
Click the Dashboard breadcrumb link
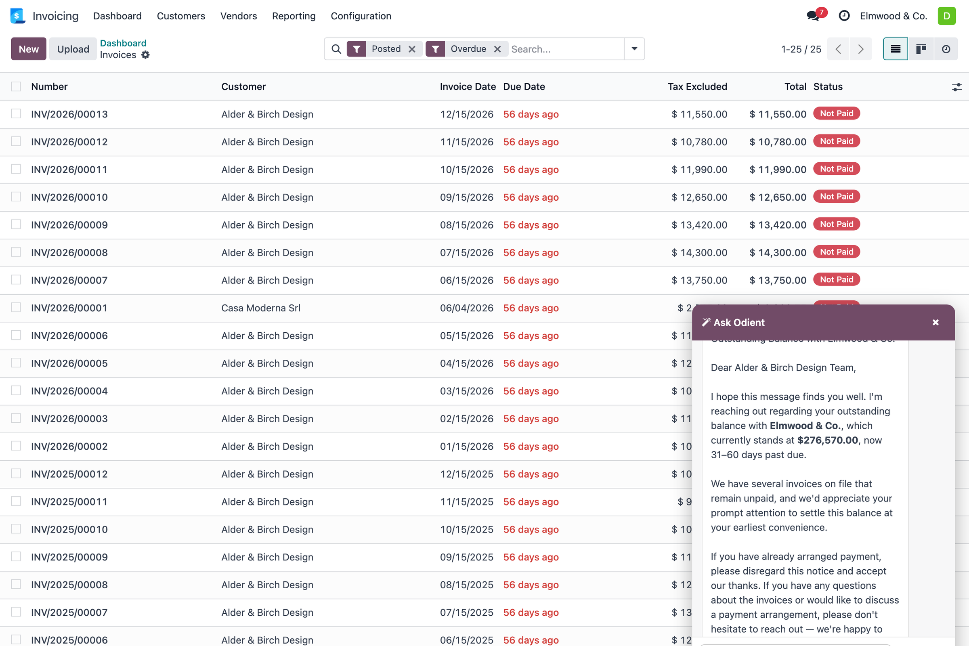[x=123, y=43]
